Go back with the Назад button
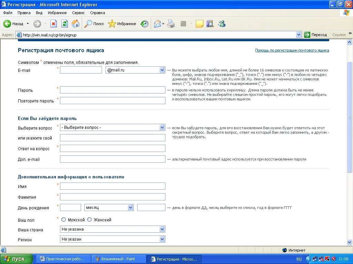This screenshot has width=353, height=264. pyautogui.click(x=13, y=24)
